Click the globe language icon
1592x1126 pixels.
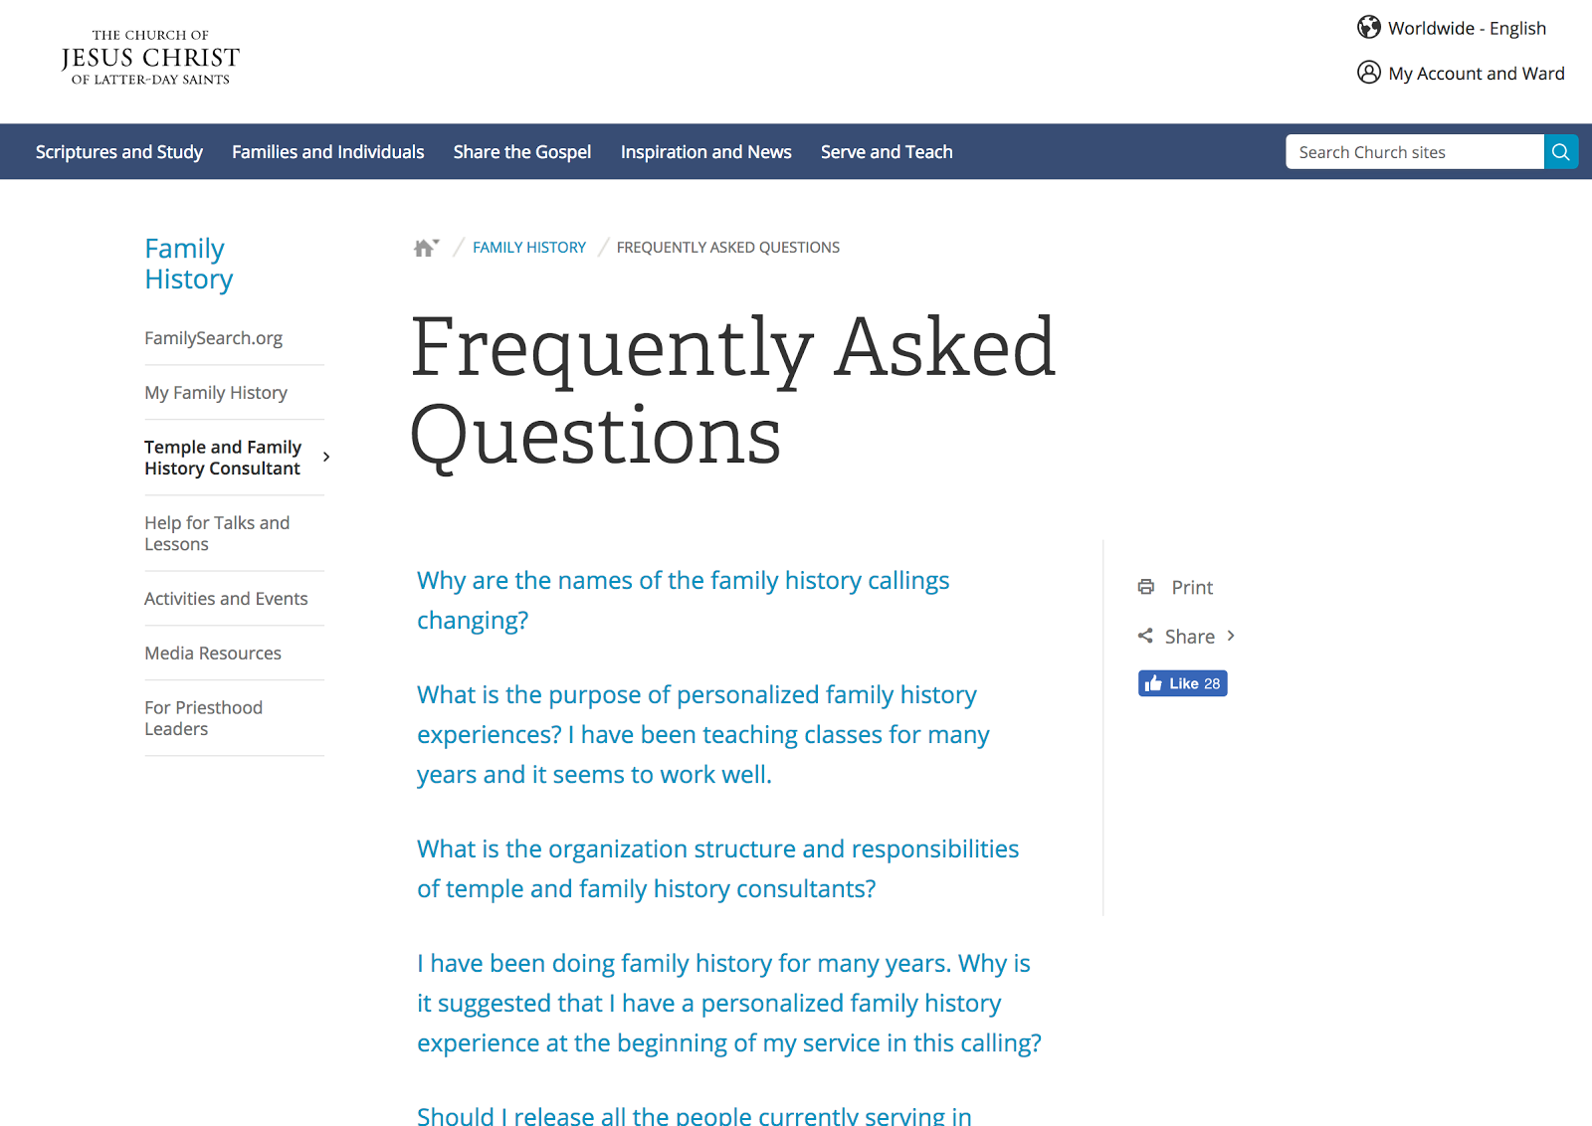[1369, 27]
